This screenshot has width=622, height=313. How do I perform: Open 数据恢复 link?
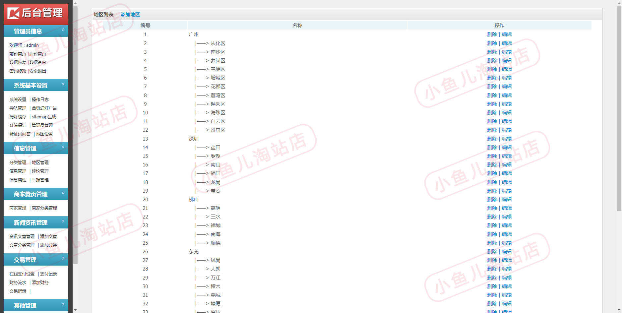click(18, 62)
